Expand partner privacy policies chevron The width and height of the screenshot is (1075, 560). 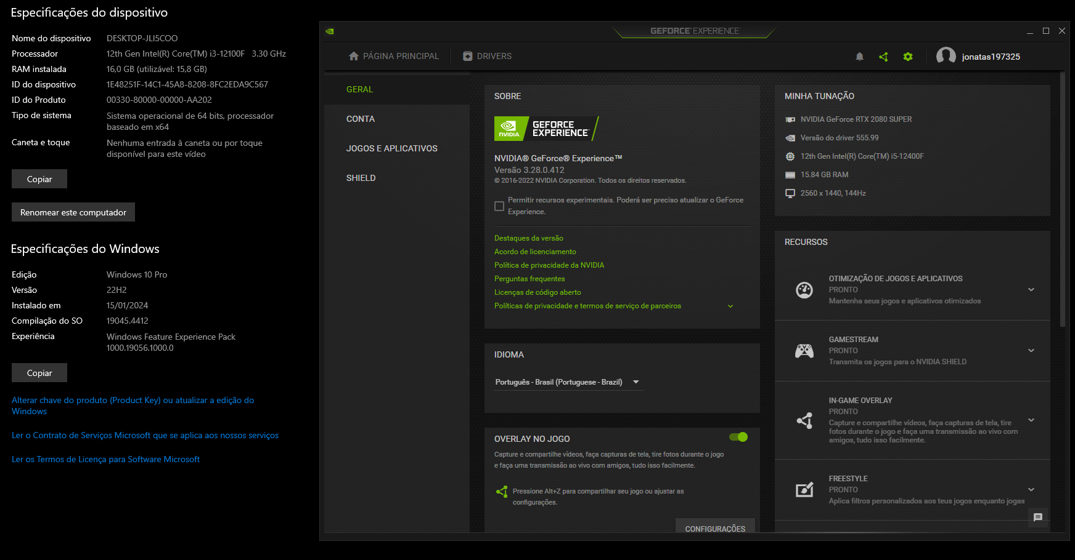pyautogui.click(x=730, y=306)
